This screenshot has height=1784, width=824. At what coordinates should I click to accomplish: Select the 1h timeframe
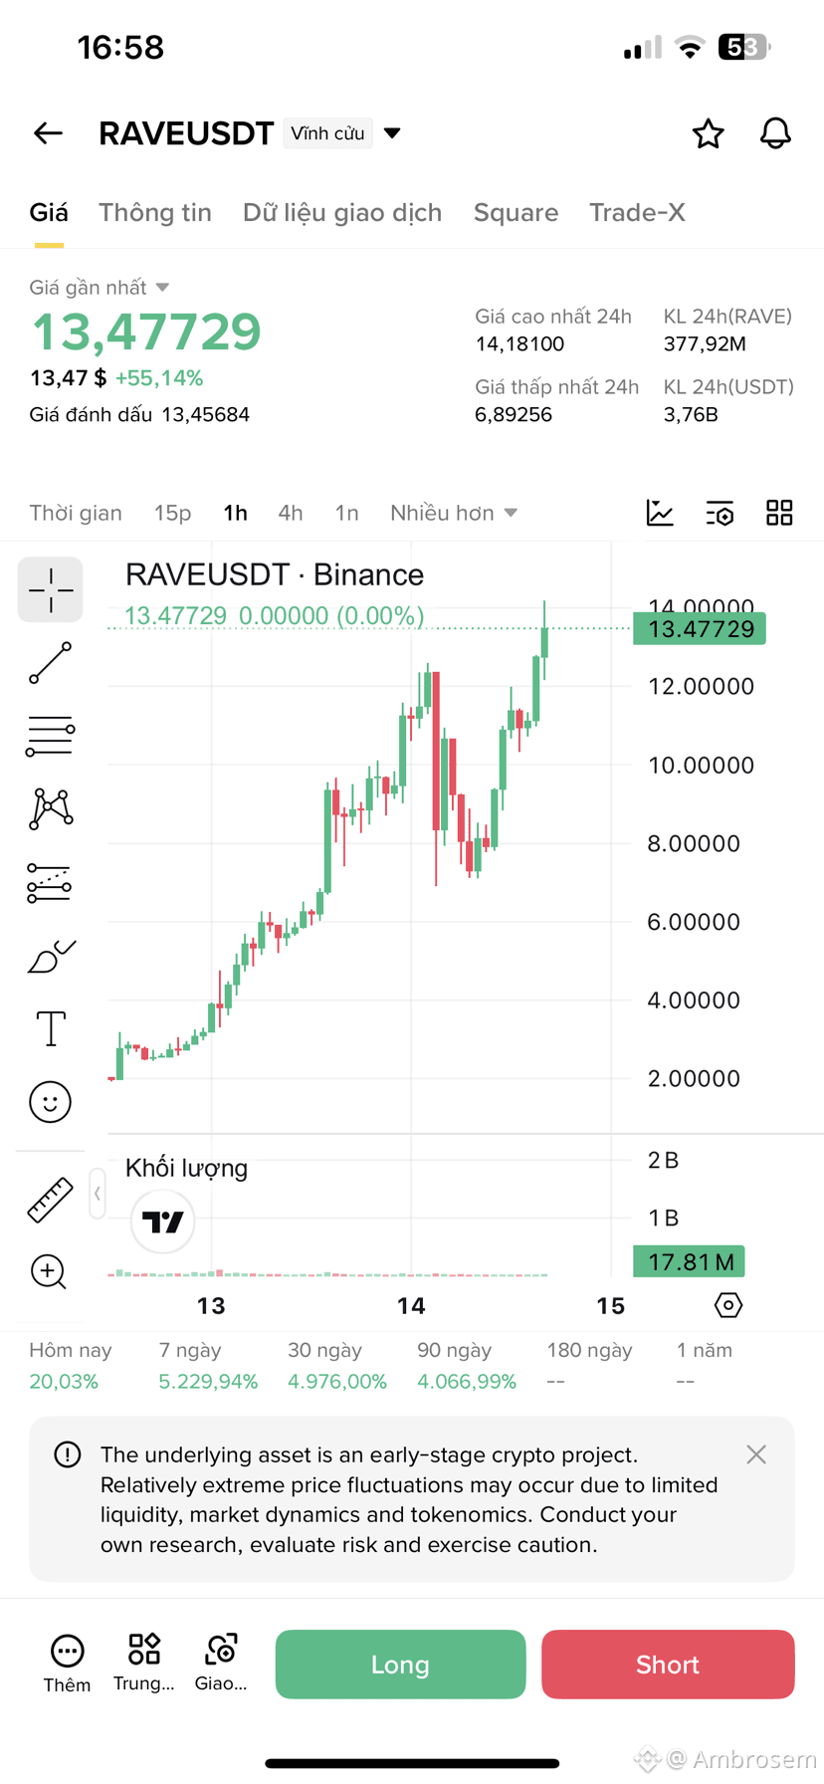[235, 513]
